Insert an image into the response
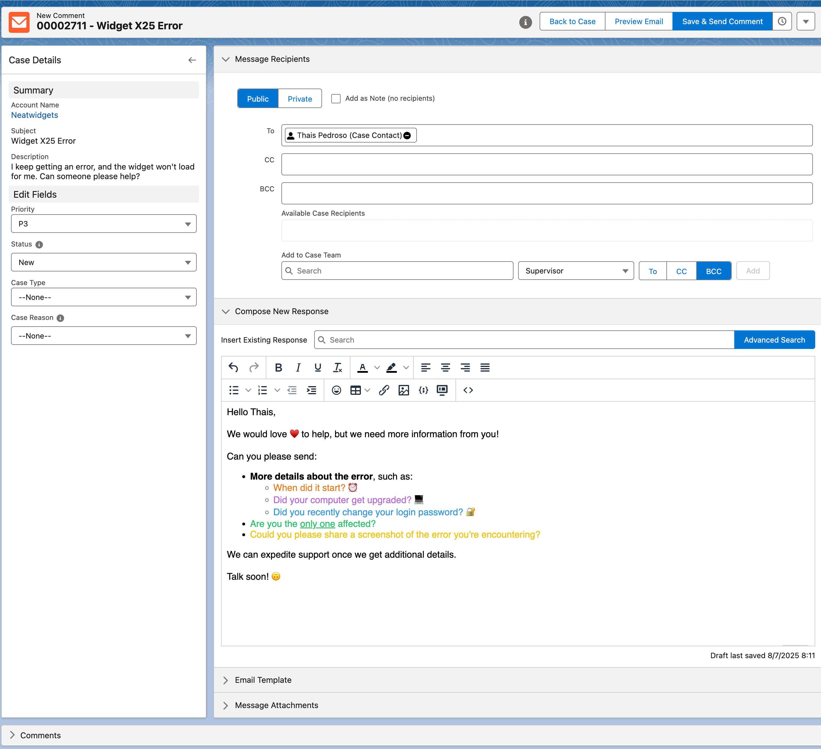The height and width of the screenshot is (749, 821). coord(404,390)
